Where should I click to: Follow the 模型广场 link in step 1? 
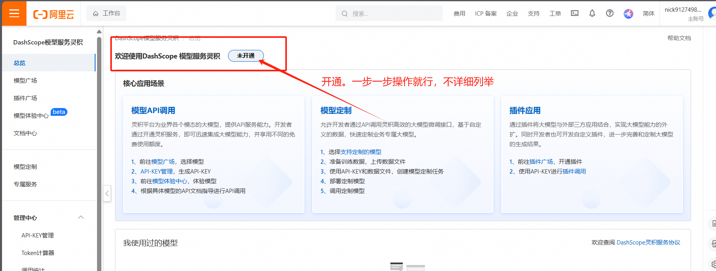[163, 161]
